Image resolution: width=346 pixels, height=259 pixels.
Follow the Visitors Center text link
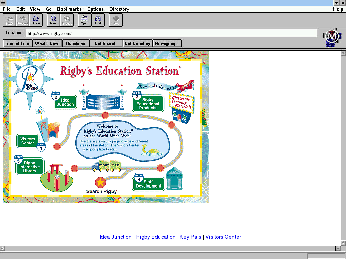click(x=223, y=237)
